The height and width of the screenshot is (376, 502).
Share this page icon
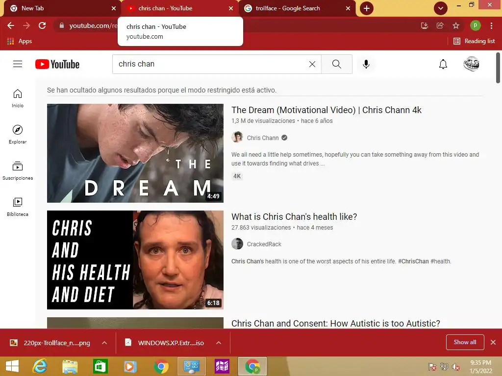tap(440, 25)
